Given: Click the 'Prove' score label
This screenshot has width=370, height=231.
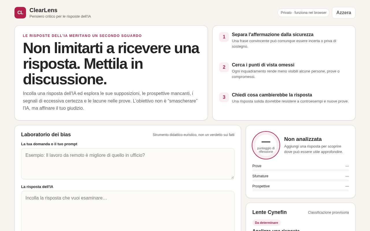Looking at the screenshot, I should point(257,166).
